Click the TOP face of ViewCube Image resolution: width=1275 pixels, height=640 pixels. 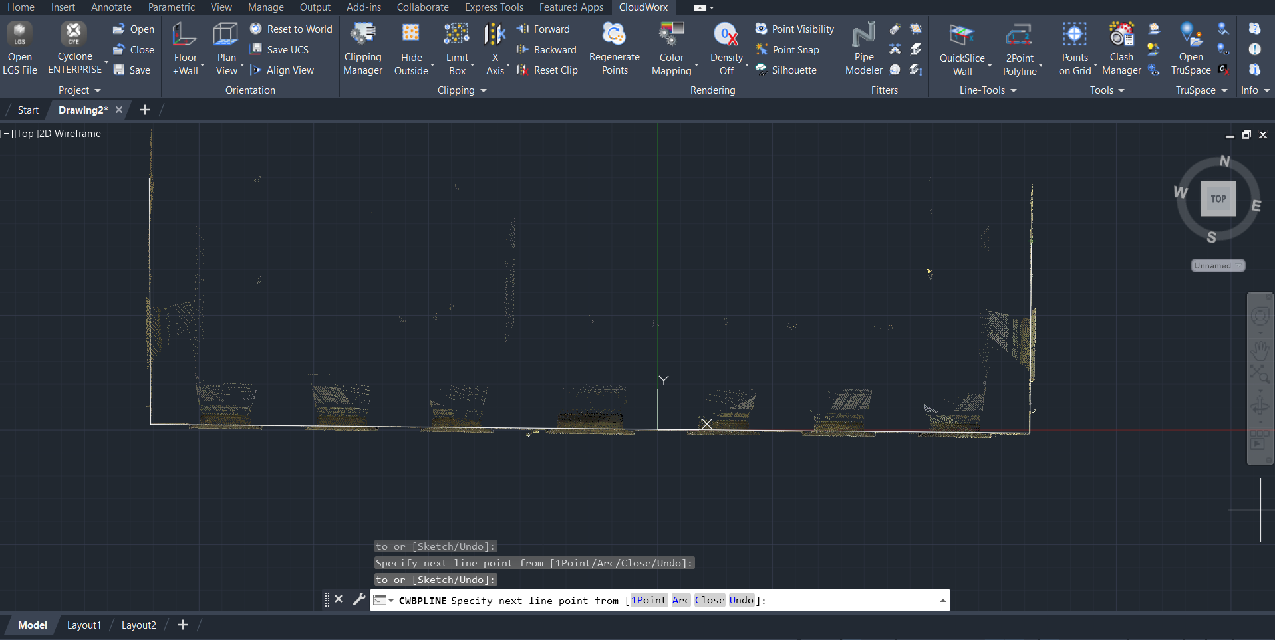coord(1218,199)
